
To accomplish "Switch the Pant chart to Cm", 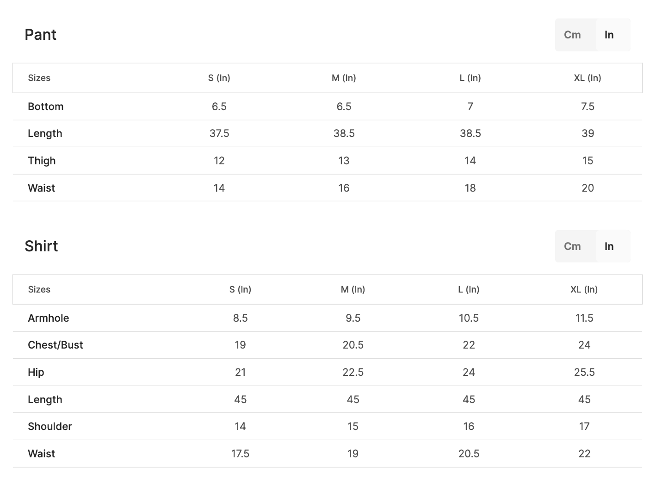I will tap(572, 35).
